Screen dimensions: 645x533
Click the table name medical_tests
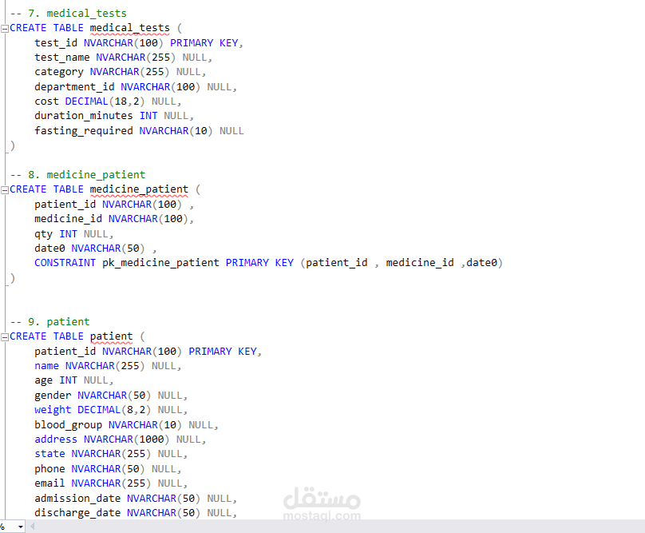pyautogui.click(x=129, y=28)
